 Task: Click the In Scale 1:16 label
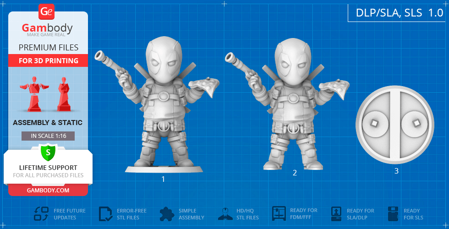[48, 136]
